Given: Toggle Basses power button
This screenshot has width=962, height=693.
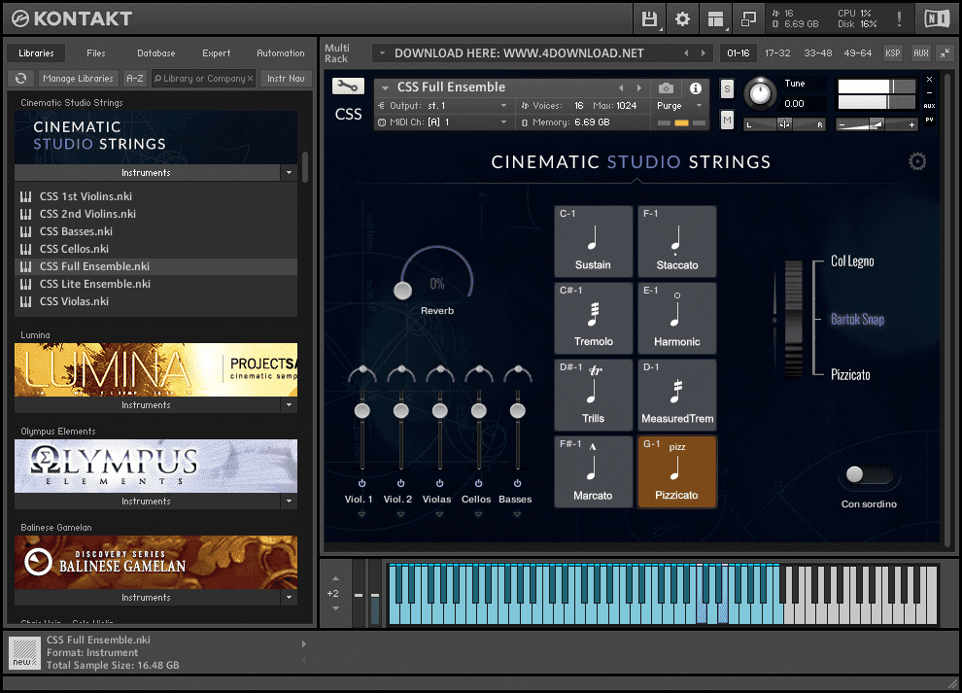Looking at the screenshot, I should point(517,483).
